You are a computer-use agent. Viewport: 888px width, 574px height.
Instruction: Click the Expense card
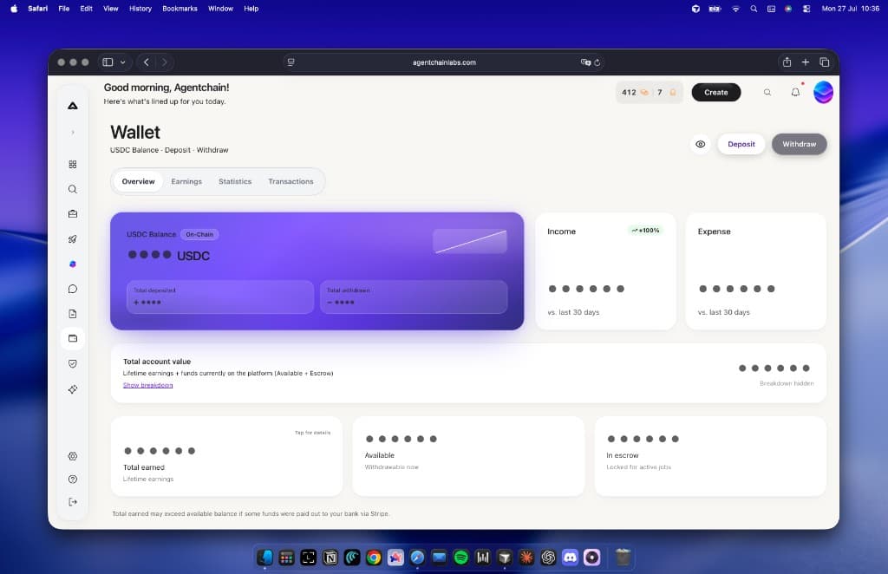click(x=755, y=271)
